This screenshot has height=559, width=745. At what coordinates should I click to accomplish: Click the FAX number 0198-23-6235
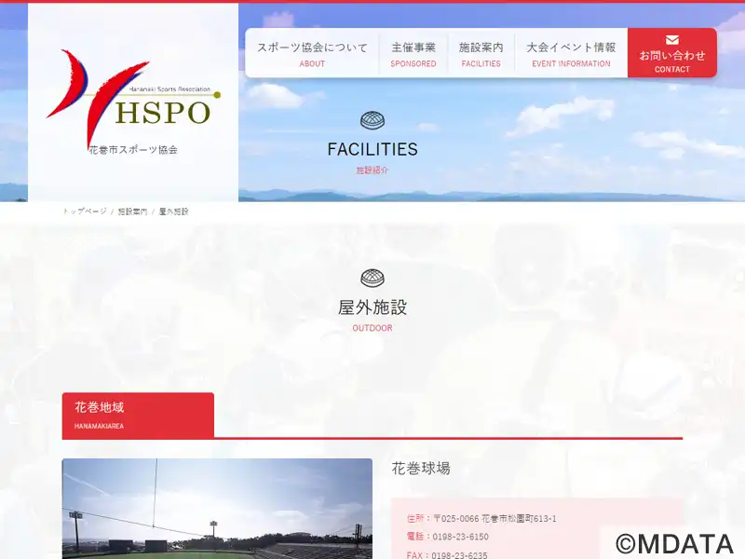459,554
